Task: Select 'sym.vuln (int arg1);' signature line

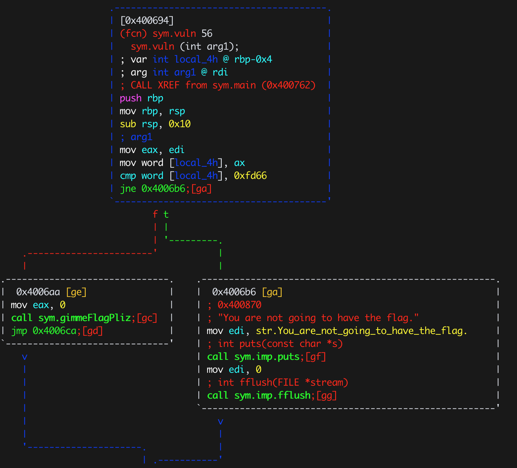Action: tap(185, 46)
